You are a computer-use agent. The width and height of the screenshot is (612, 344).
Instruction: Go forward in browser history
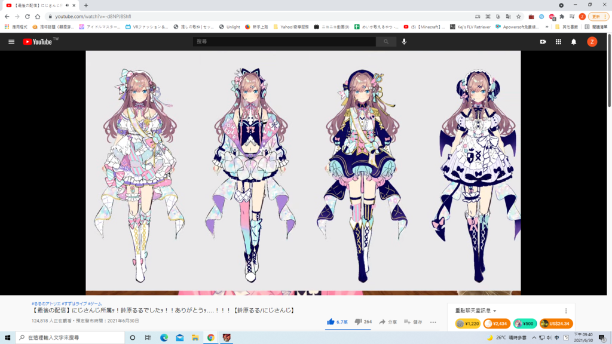coord(17,16)
